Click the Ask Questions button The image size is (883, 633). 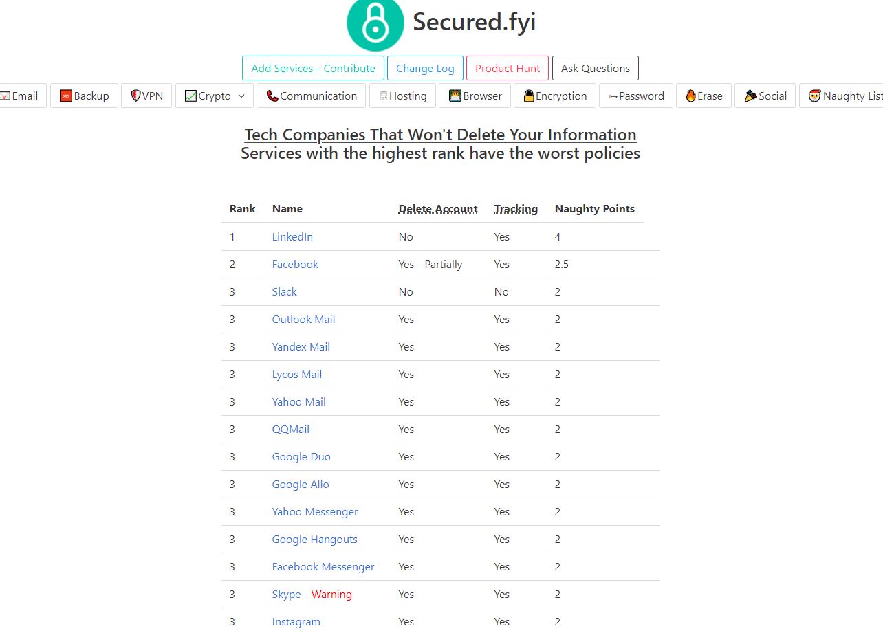595,69
